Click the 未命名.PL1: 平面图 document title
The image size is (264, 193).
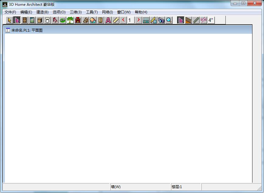coord(27,30)
